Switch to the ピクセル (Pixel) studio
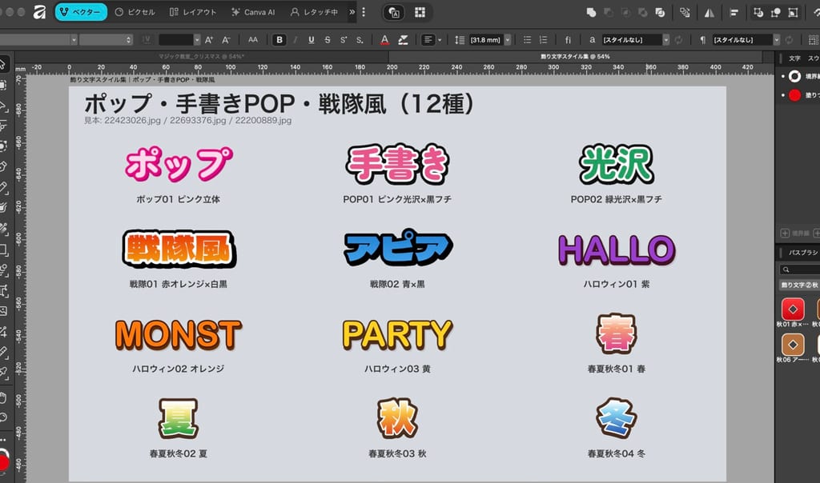The image size is (820, 483). [135, 12]
